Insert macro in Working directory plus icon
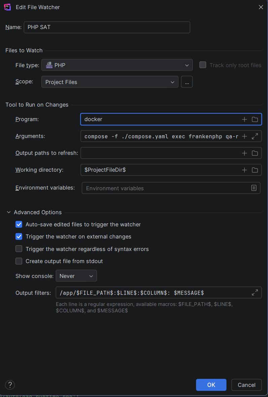 [244, 170]
